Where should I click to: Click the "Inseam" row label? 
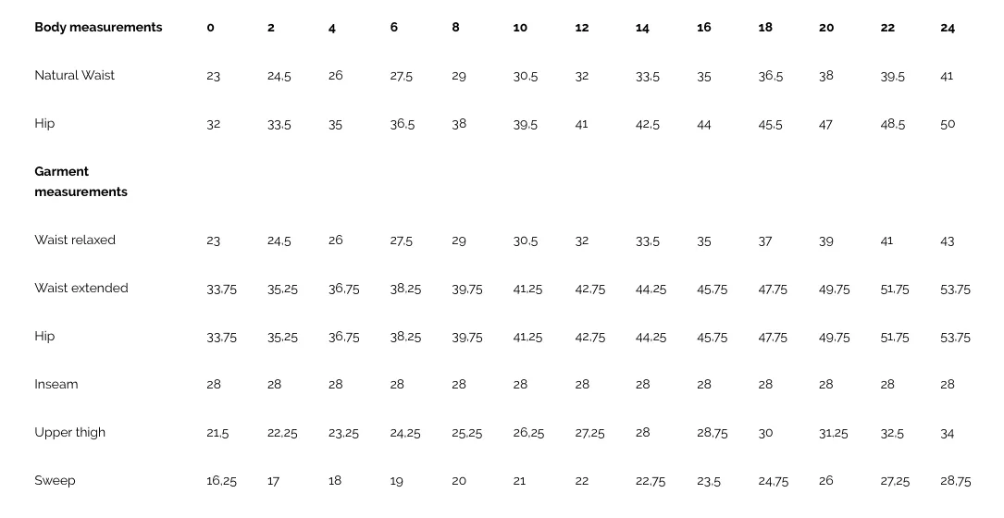pyautogui.click(x=56, y=384)
